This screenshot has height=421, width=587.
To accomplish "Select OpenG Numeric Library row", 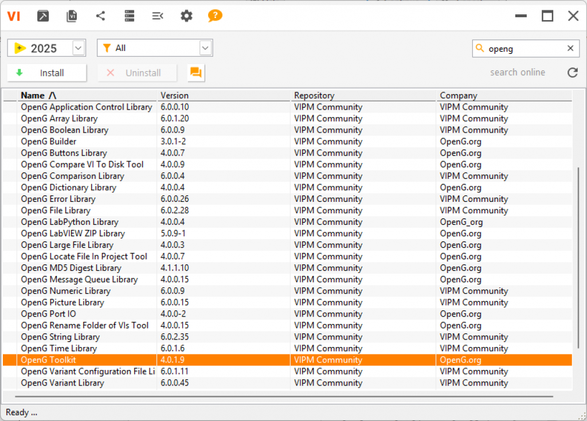I will pyautogui.click(x=288, y=291).
